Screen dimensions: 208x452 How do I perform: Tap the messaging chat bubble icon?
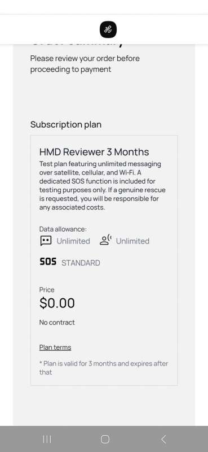point(46,241)
